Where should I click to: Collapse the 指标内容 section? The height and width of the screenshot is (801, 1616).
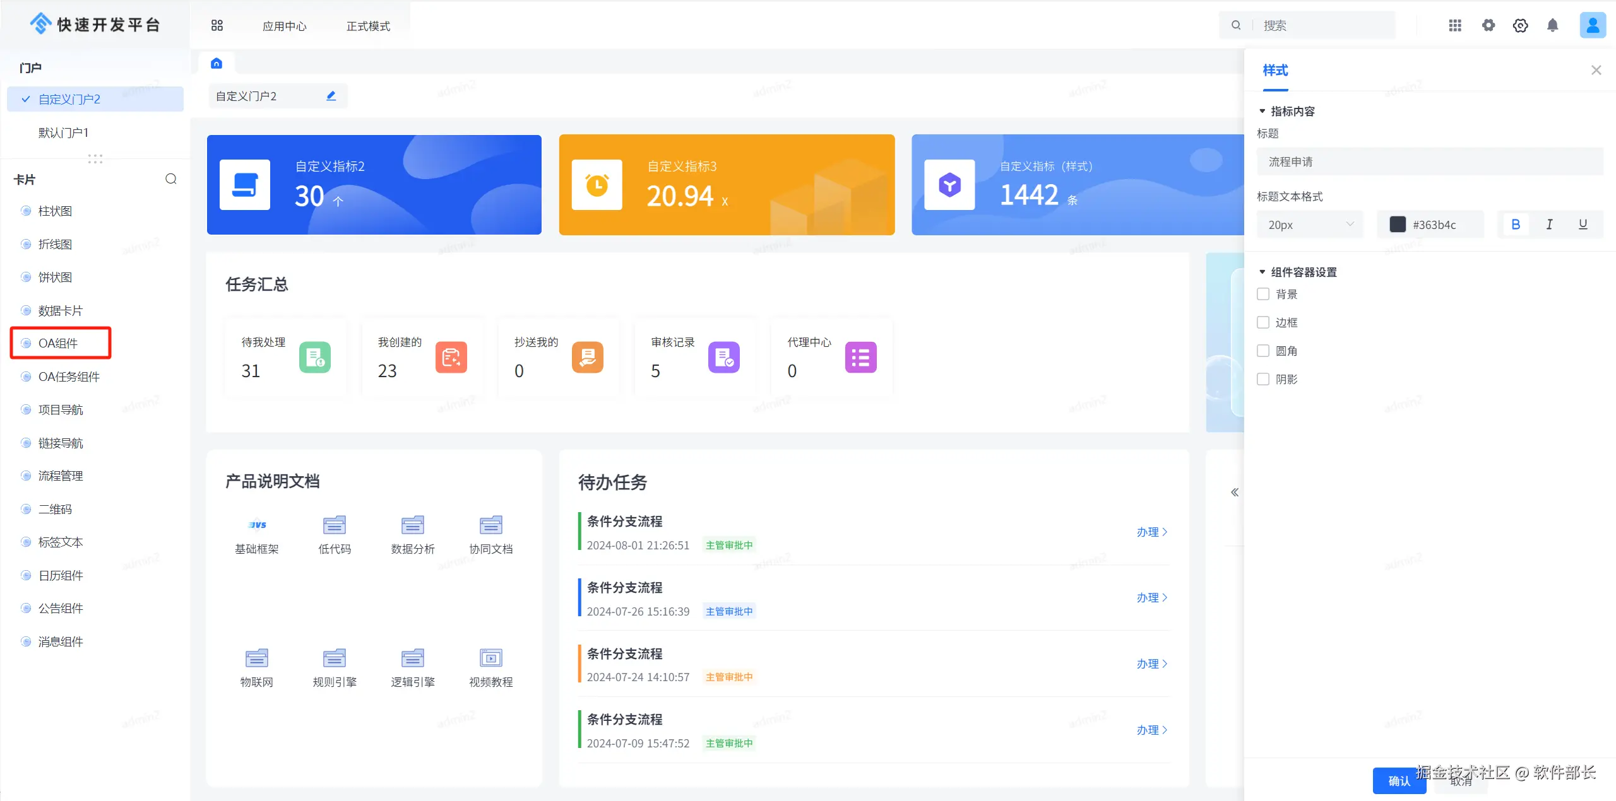[x=1262, y=111]
